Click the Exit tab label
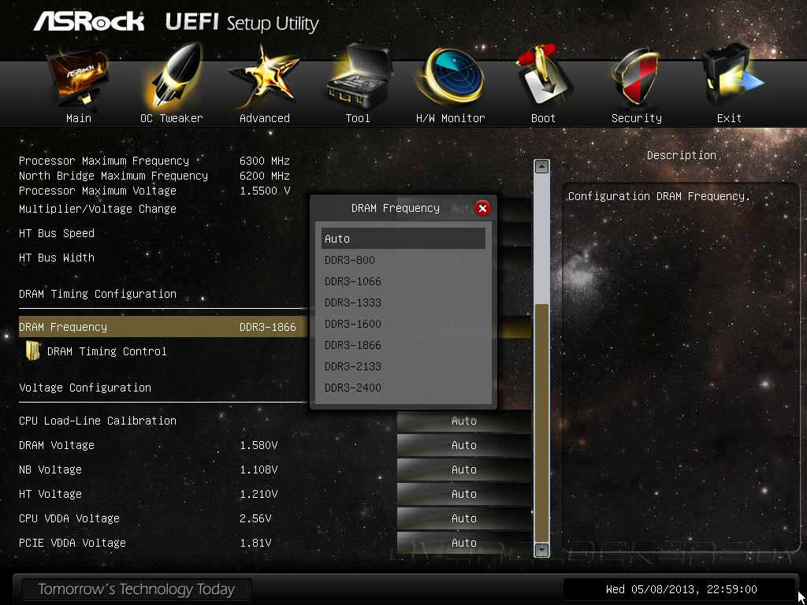The height and width of the screenshot is (605, 807). 729,118
